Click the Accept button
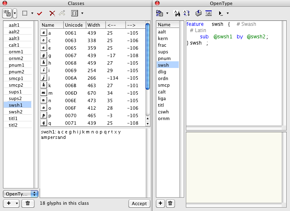 [x=139, y=203]
